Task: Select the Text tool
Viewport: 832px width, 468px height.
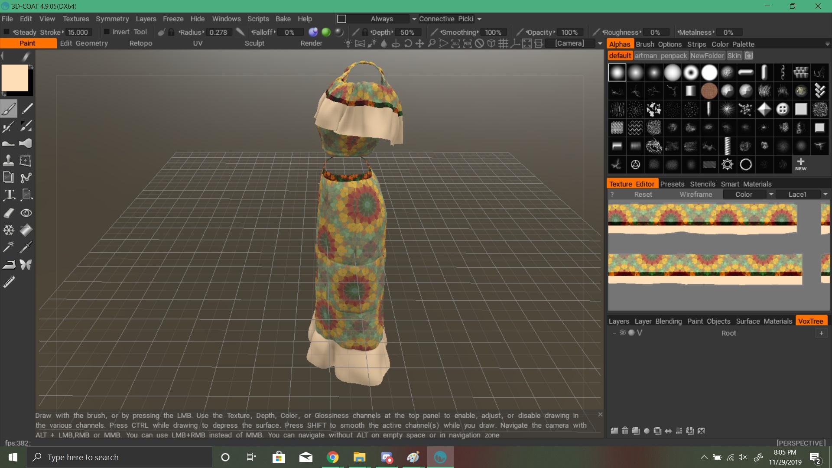Action: point(9,195)
